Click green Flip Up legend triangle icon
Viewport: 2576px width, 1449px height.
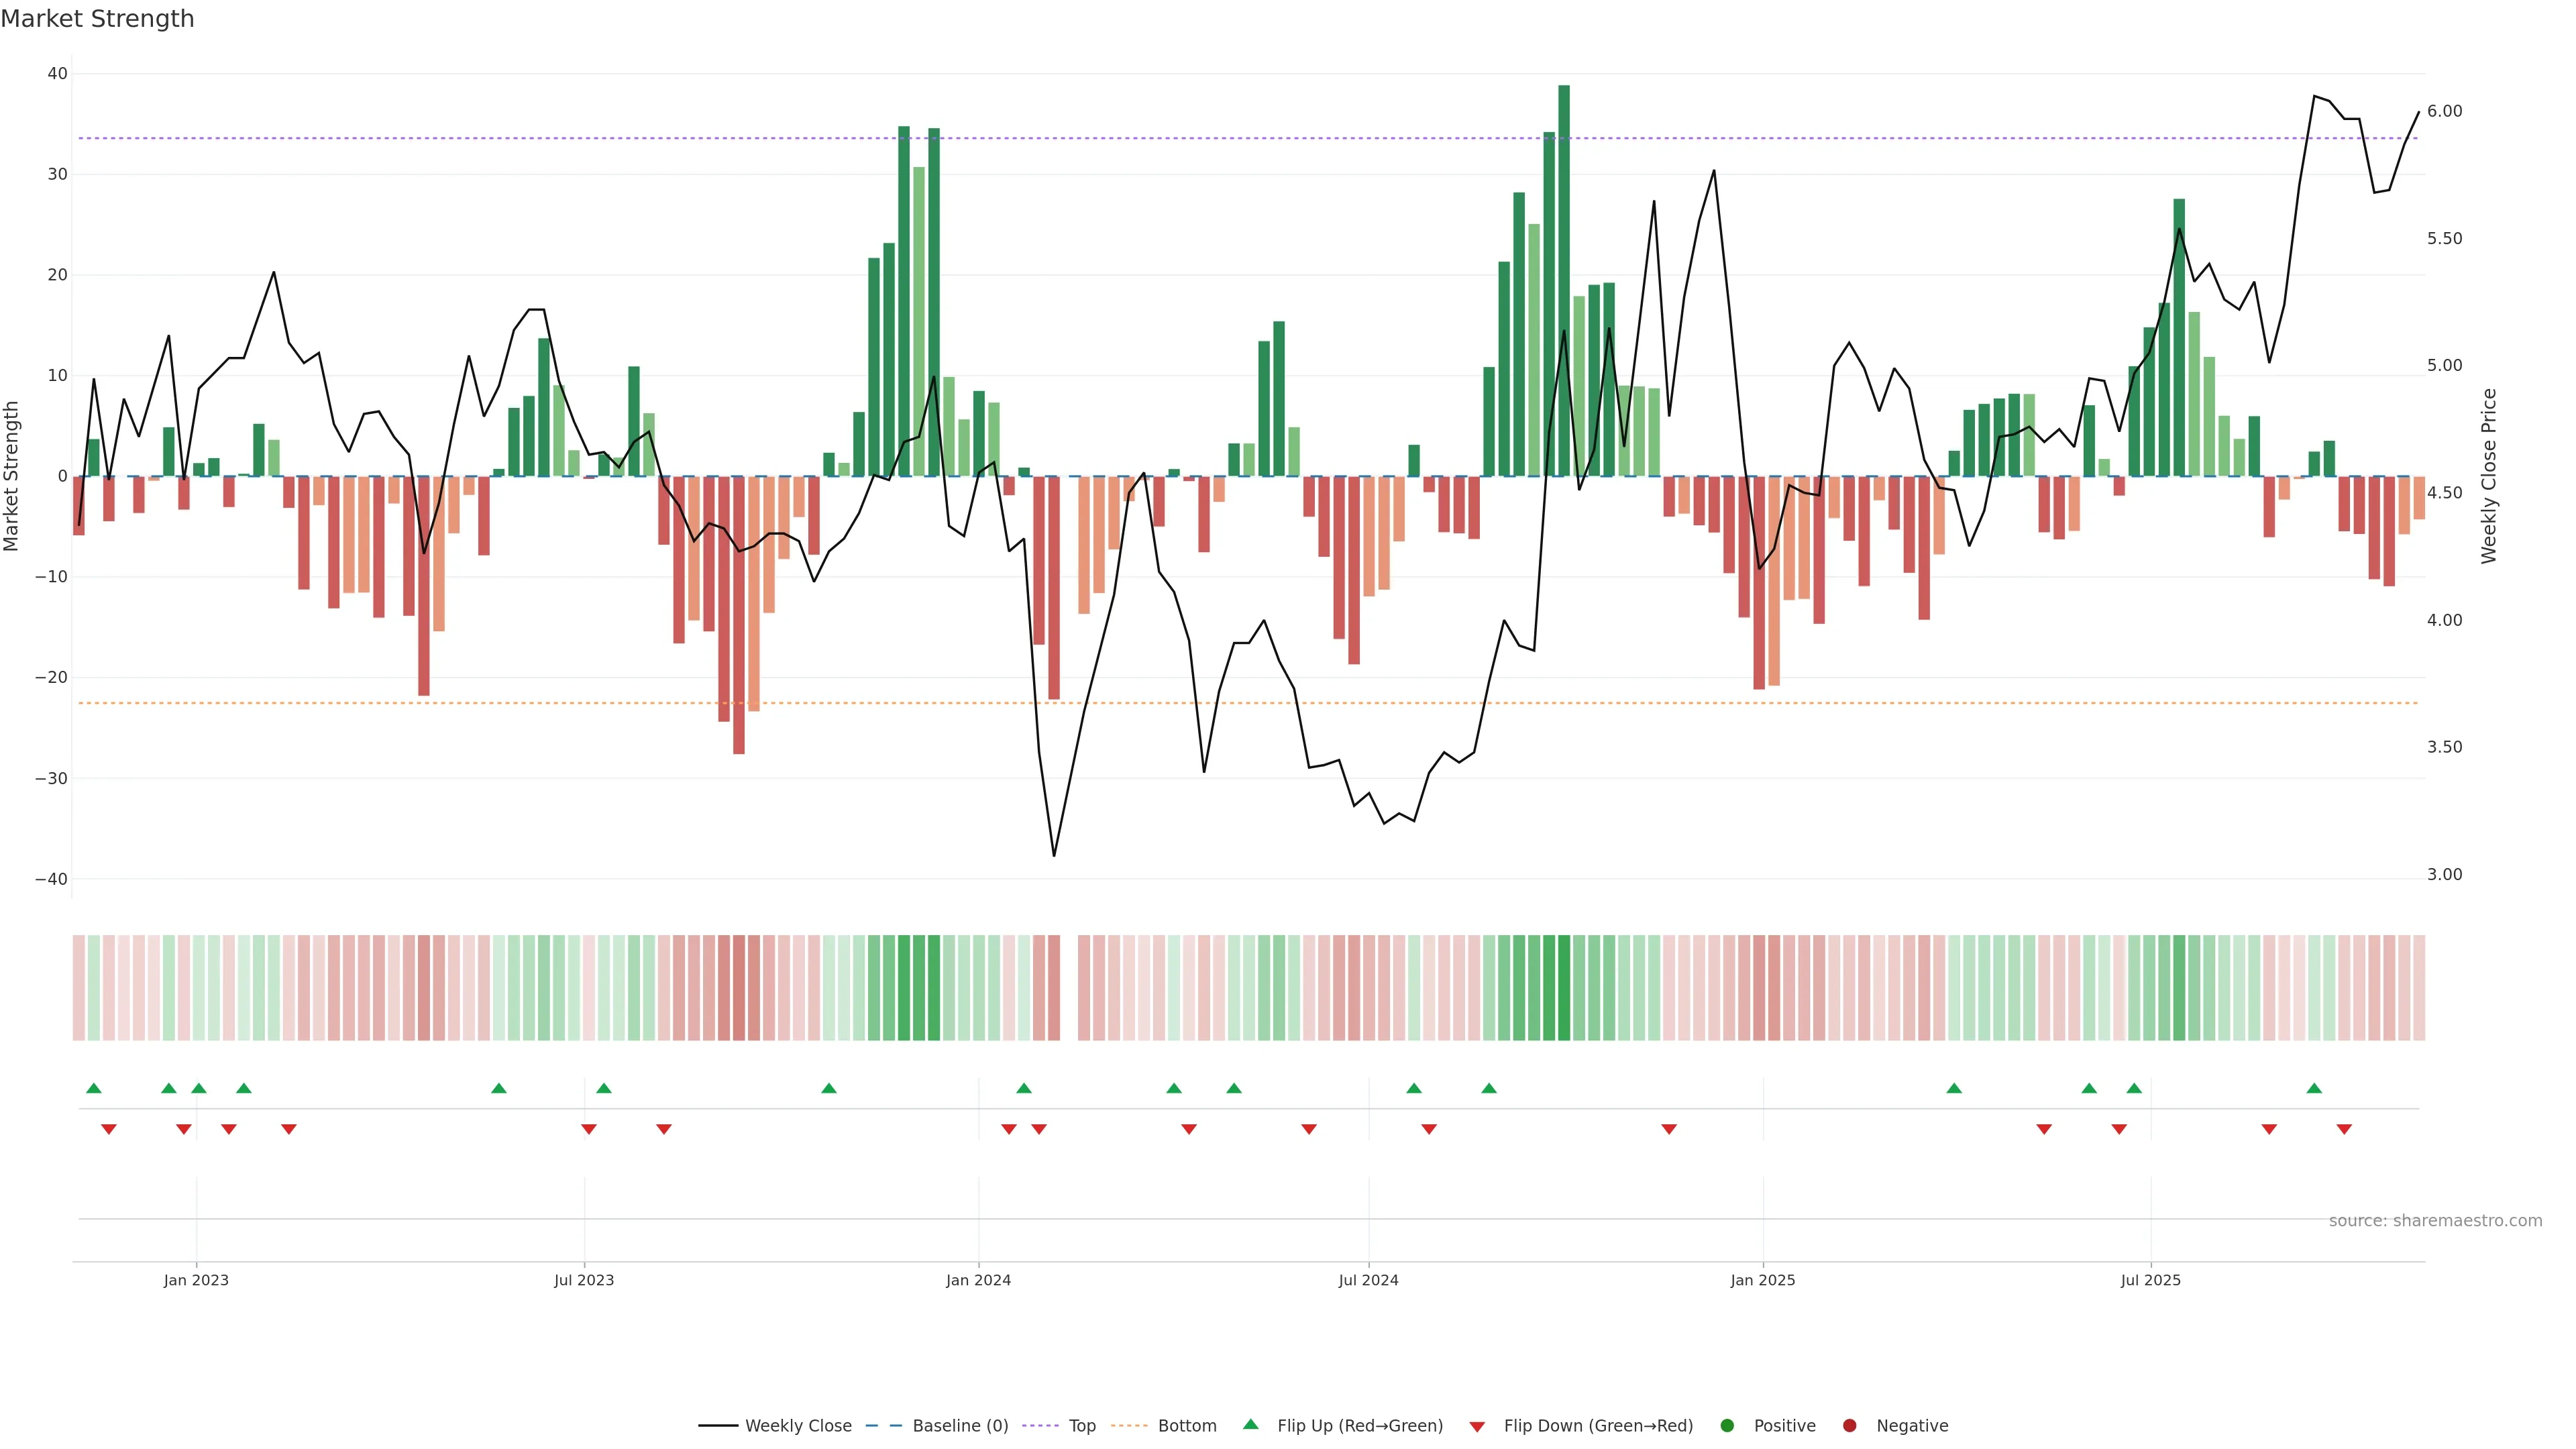(1250, 1425)
